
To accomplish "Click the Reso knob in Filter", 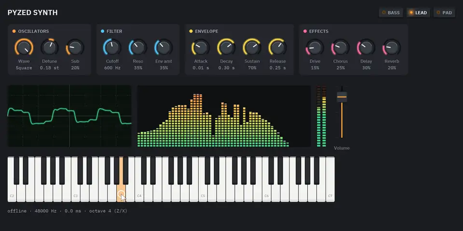I will (138, 47).
